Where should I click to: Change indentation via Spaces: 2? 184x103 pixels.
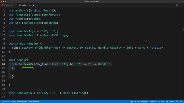point(153,102)
